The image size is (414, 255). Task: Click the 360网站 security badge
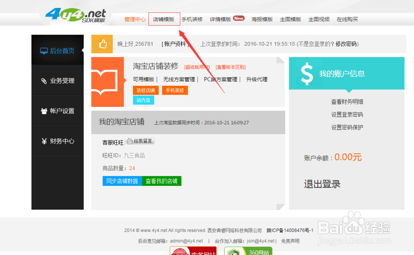click(x=248, y=251)
